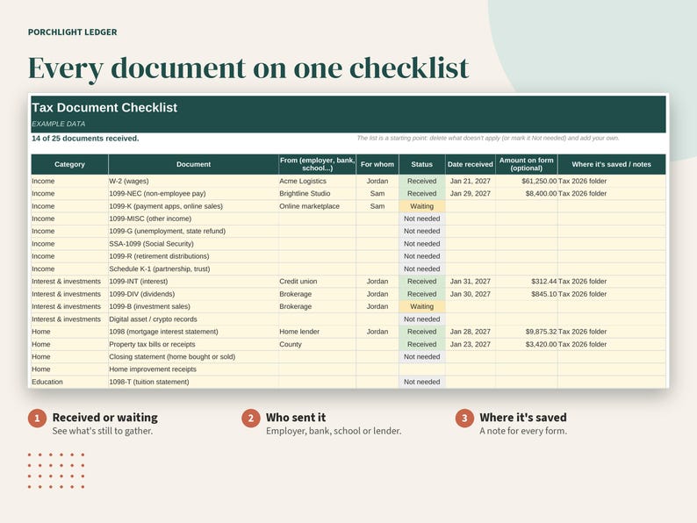This screenshot has height=523, width=697.
Task: Select the Not needed status for 1098-T row
Action: 422,382
